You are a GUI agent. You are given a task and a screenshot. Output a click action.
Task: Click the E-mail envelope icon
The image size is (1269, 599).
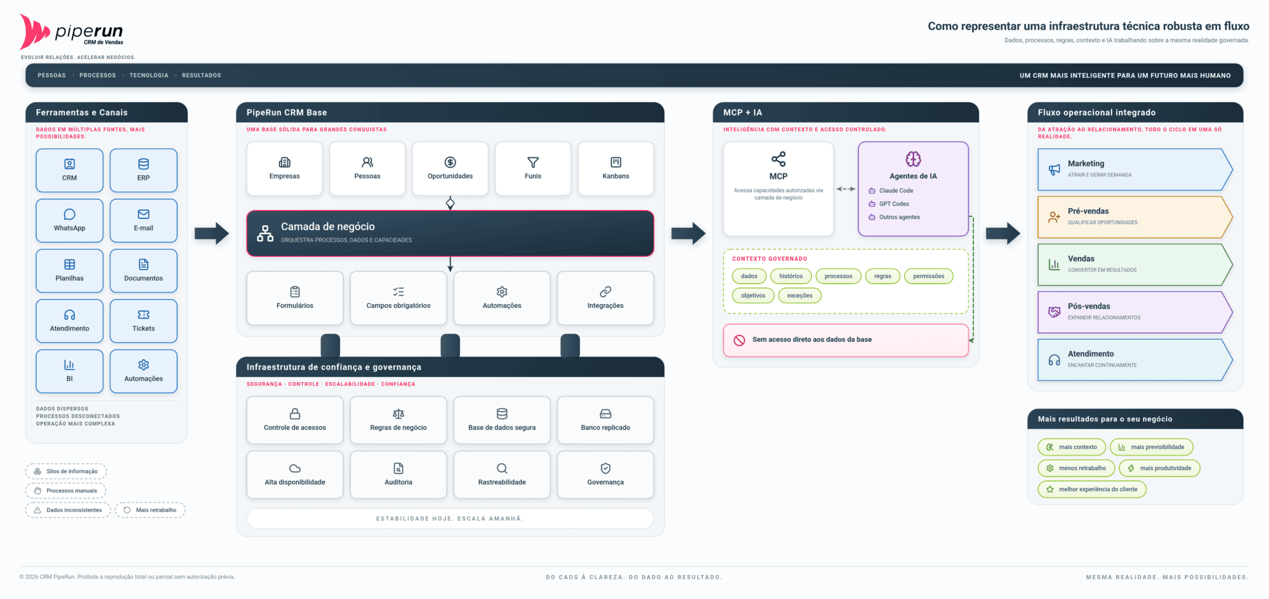(x=143, y=214)
